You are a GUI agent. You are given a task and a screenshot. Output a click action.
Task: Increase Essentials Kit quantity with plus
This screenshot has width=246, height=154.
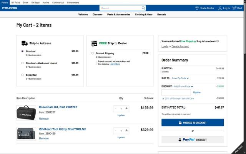tap(127, 109)
